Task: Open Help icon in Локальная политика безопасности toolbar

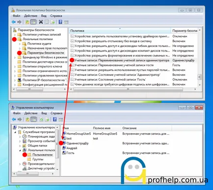Action: (60, 22)
